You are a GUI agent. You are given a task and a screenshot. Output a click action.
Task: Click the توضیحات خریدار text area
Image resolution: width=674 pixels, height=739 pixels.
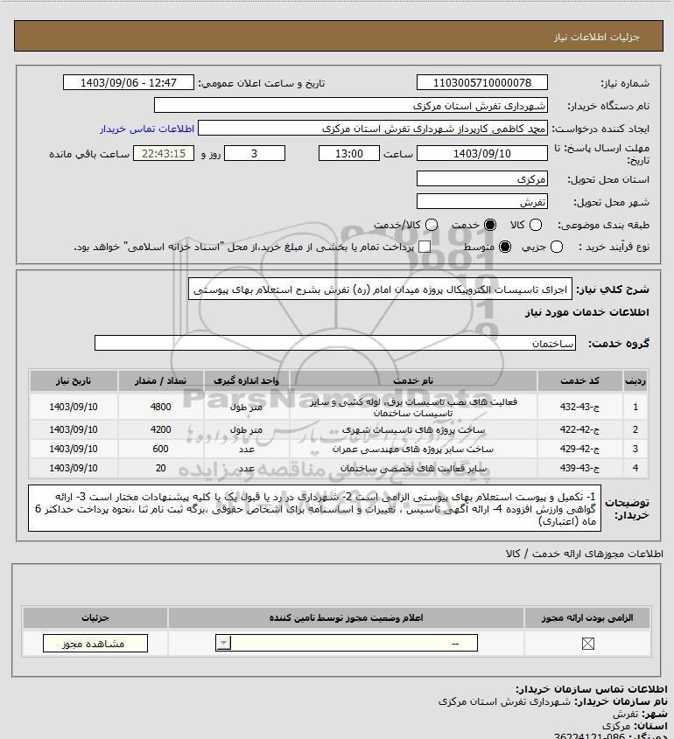point(314,508)
